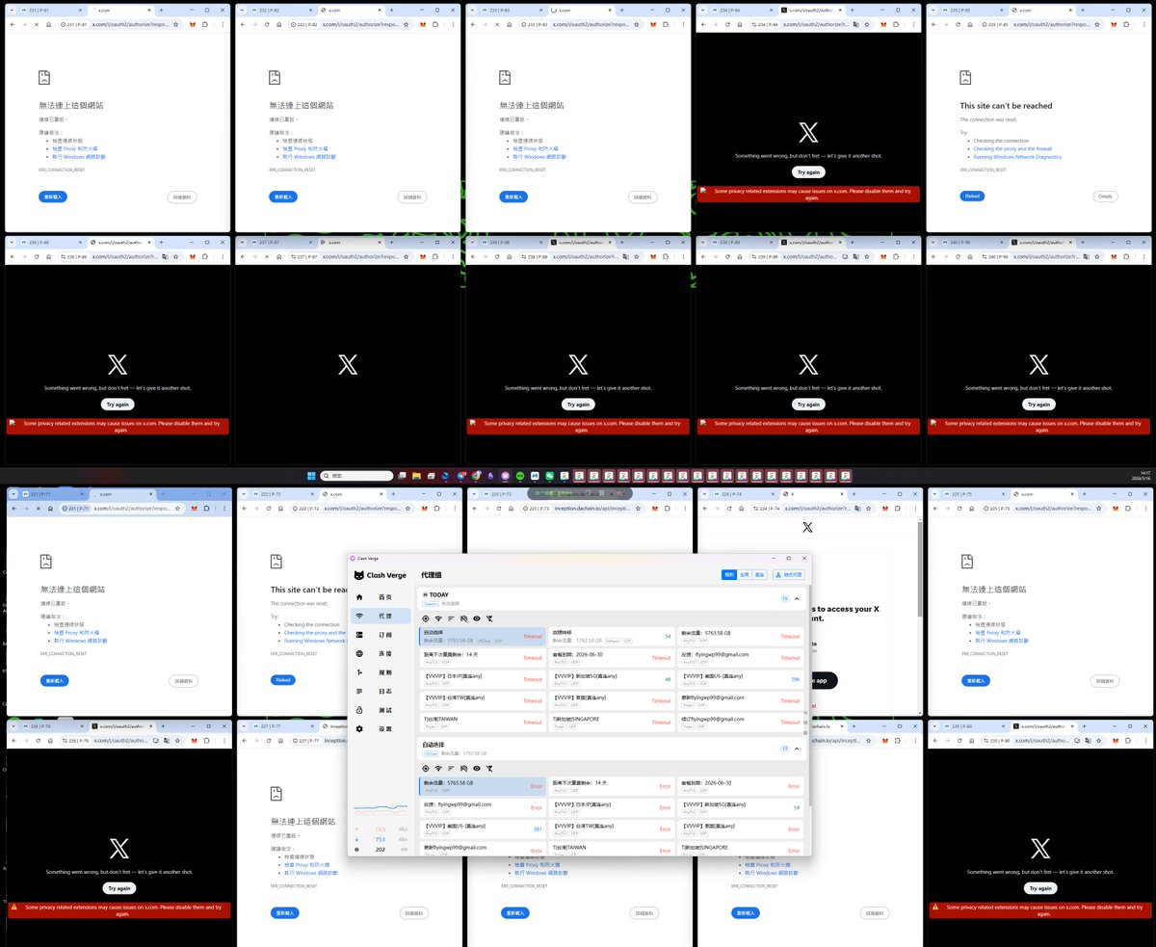Click the traffic graph in Clash Verge sidebar
The width and height of the screenshot is (1156, 947).
point(381,809)
